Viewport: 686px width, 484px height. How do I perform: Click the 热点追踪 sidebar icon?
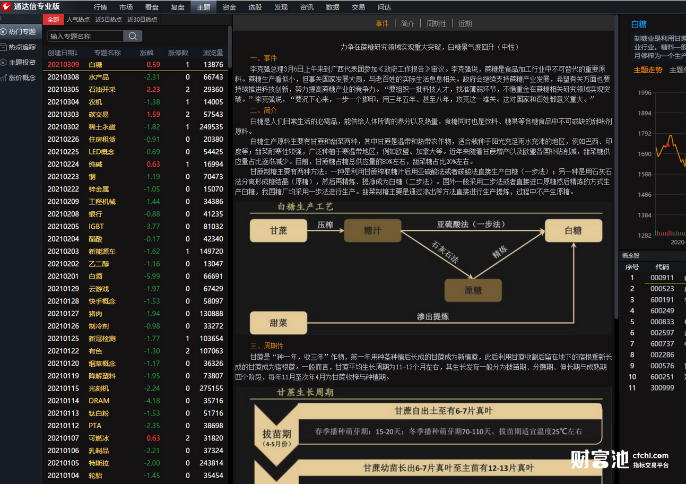tap(4, 47)
